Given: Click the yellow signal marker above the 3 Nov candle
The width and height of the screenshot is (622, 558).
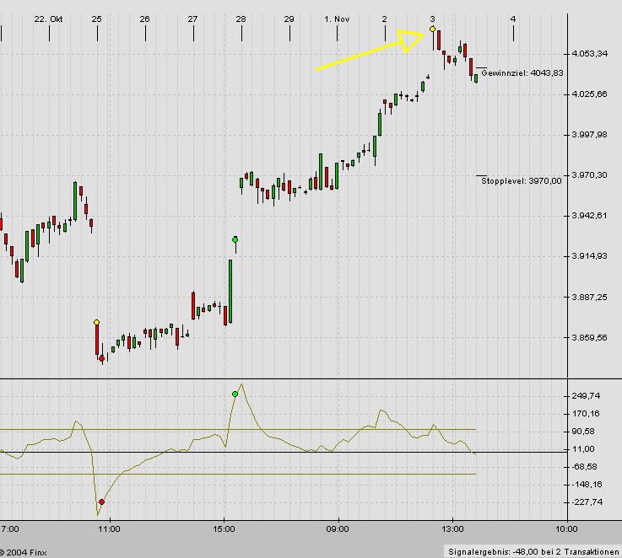Looking at the screenshot, I should pos(432,29).
